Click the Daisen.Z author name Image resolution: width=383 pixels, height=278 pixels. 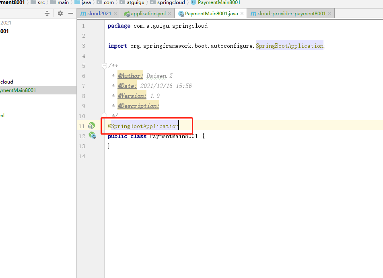[x=159, y=76]
